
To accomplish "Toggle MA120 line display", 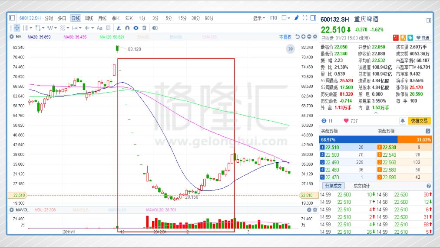I will pos(112,37).
